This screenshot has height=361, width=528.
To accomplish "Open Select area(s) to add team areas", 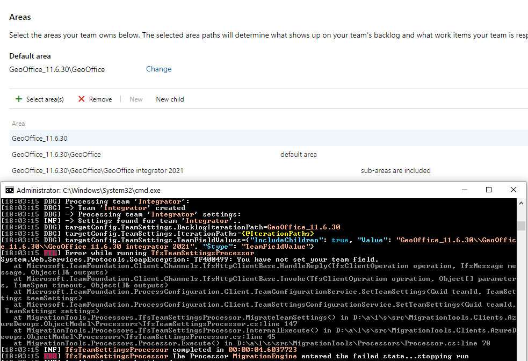I will coord(44,99).
